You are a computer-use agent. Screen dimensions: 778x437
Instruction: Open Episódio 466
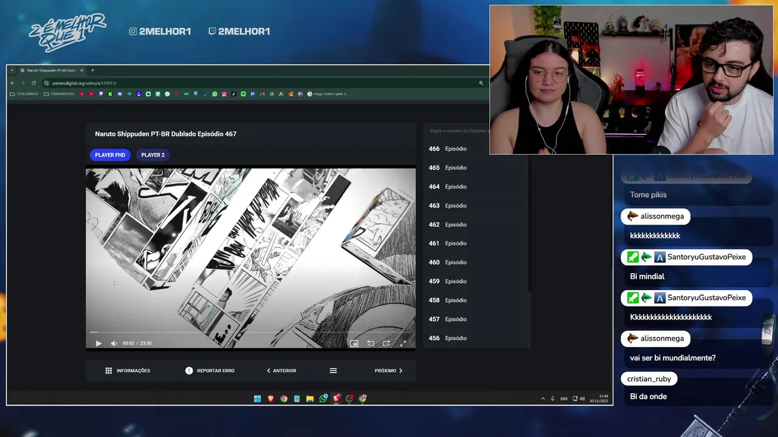[x=475, y=149]
